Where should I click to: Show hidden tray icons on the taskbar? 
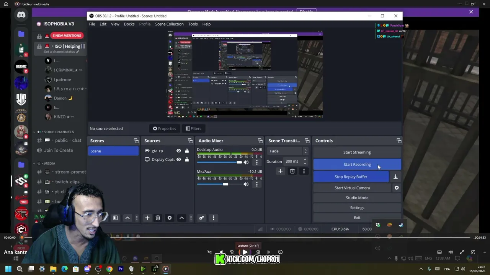(x=421, y=269)
